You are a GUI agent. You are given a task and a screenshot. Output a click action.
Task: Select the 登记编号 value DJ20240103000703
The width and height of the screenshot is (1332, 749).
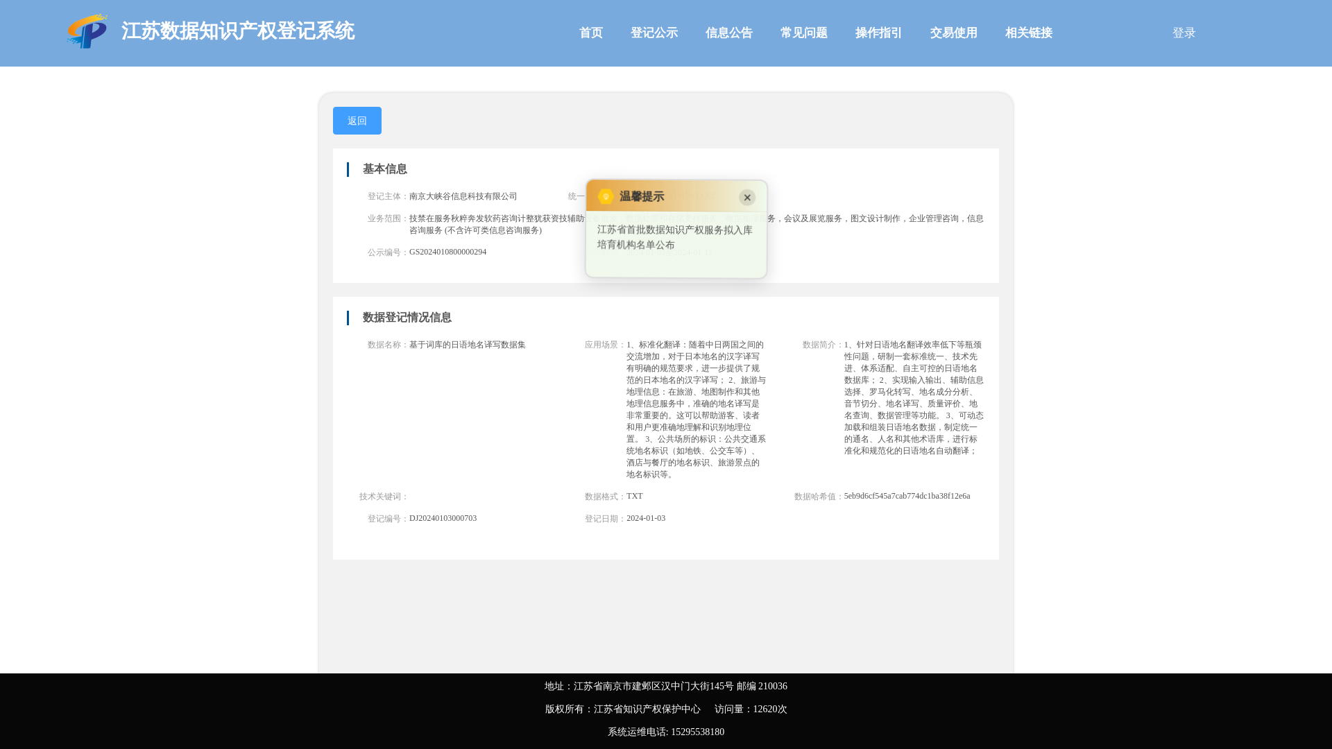click(x=443, y=518)
